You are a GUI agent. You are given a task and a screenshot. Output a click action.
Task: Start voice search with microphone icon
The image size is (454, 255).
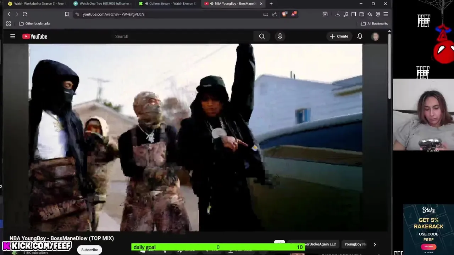tap(280, 36)
